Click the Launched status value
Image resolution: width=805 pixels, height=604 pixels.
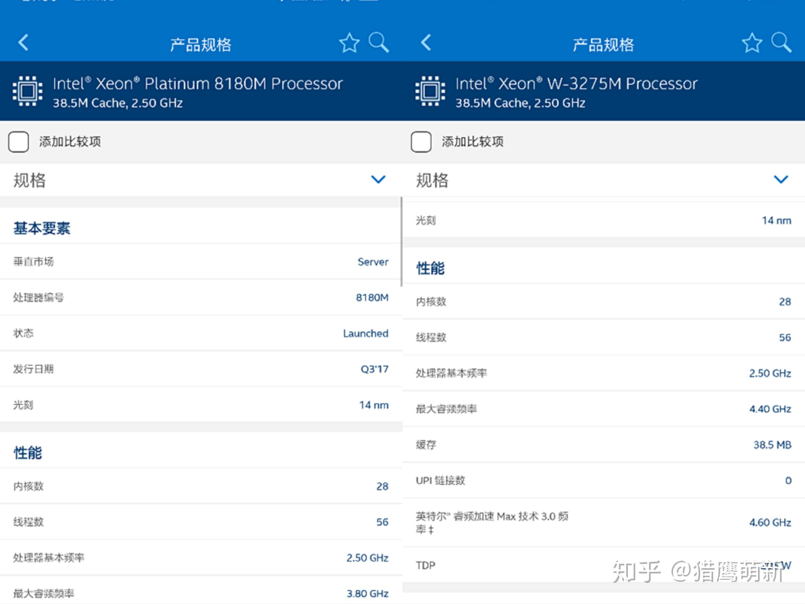365,333
